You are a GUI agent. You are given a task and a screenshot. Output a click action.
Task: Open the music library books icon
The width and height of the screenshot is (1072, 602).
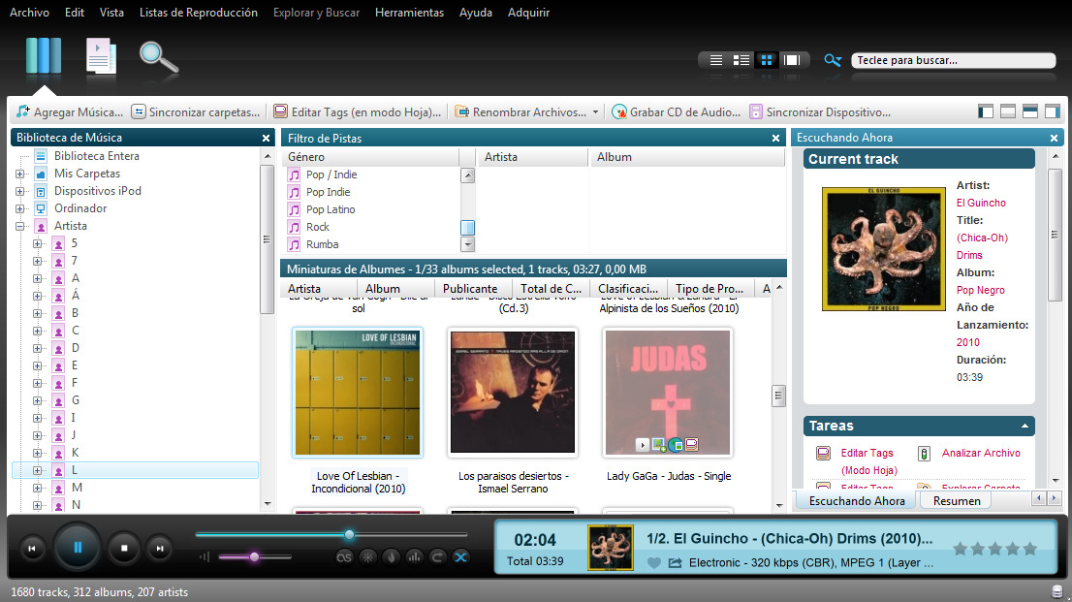click(x=44, y=56)
